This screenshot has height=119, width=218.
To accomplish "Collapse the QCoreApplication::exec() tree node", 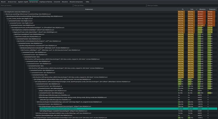I will pos(3,12).
